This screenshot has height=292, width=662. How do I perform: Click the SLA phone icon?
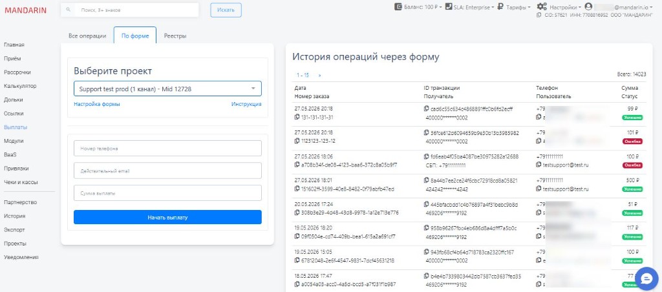449,6
